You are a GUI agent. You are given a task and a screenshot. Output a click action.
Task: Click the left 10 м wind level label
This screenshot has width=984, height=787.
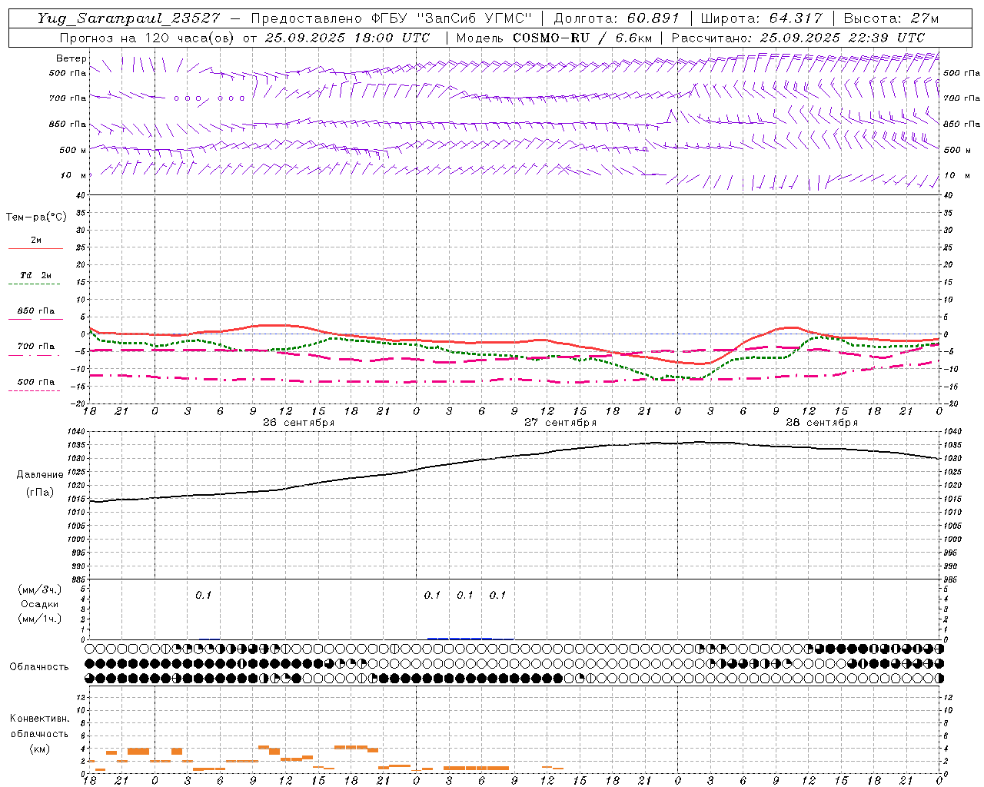[74, 175]
